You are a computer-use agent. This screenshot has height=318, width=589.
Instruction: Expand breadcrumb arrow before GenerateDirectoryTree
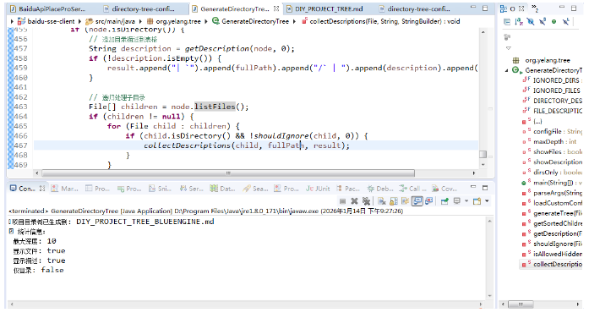pos(206,21)
